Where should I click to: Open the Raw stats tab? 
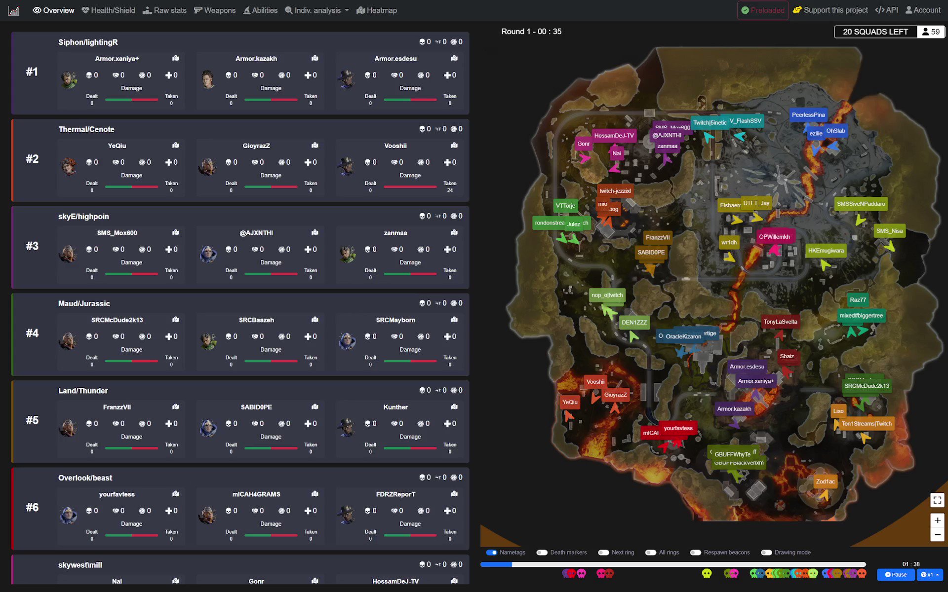click(164, 10)
